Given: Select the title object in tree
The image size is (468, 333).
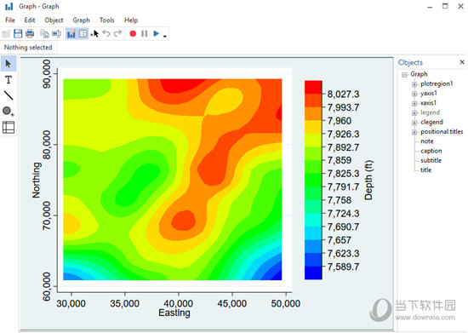Looking at the screenshot, I should point(426,169).
